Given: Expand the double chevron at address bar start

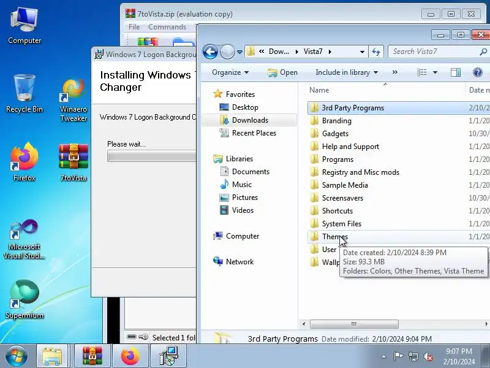Looking at the screenshot, I should tap(262, 52).
